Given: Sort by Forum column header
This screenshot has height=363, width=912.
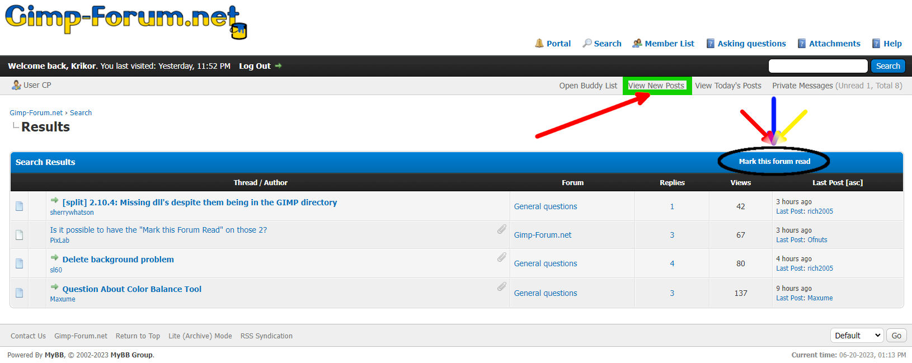Looking at the screenshot, I should click(572, 182).
